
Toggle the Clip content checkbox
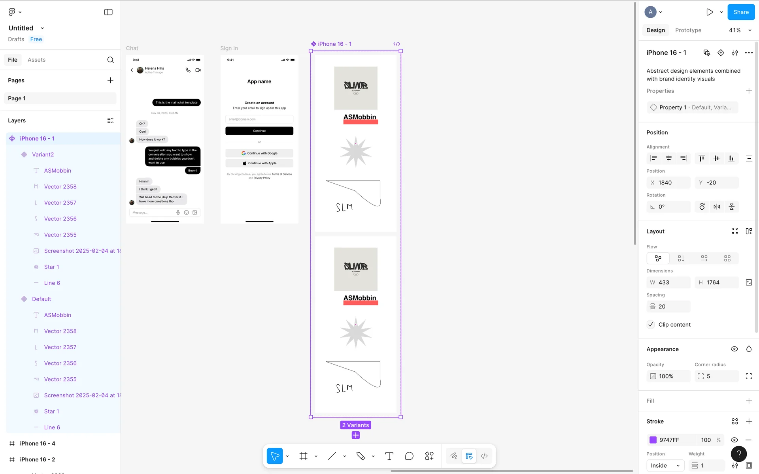651,325
